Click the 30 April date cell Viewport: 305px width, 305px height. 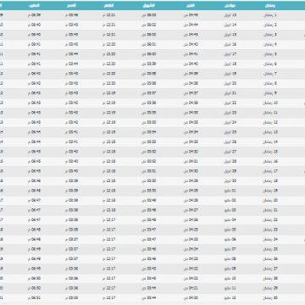(230, 180)
